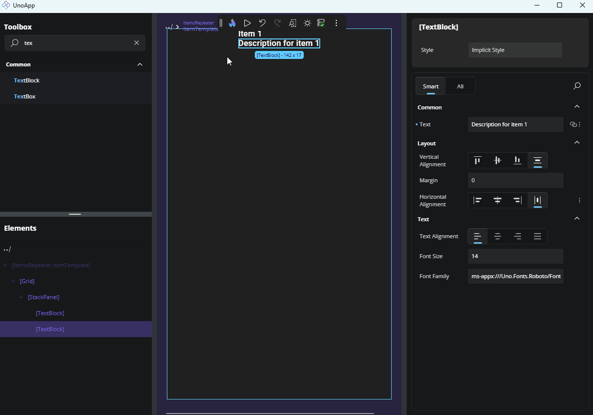
Task: Click the Hot Reload flame icon
Action: coord(232,22)
